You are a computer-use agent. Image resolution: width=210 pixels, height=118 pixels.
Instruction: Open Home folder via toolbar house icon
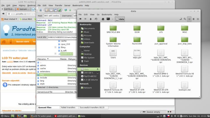tap(103, 19)
